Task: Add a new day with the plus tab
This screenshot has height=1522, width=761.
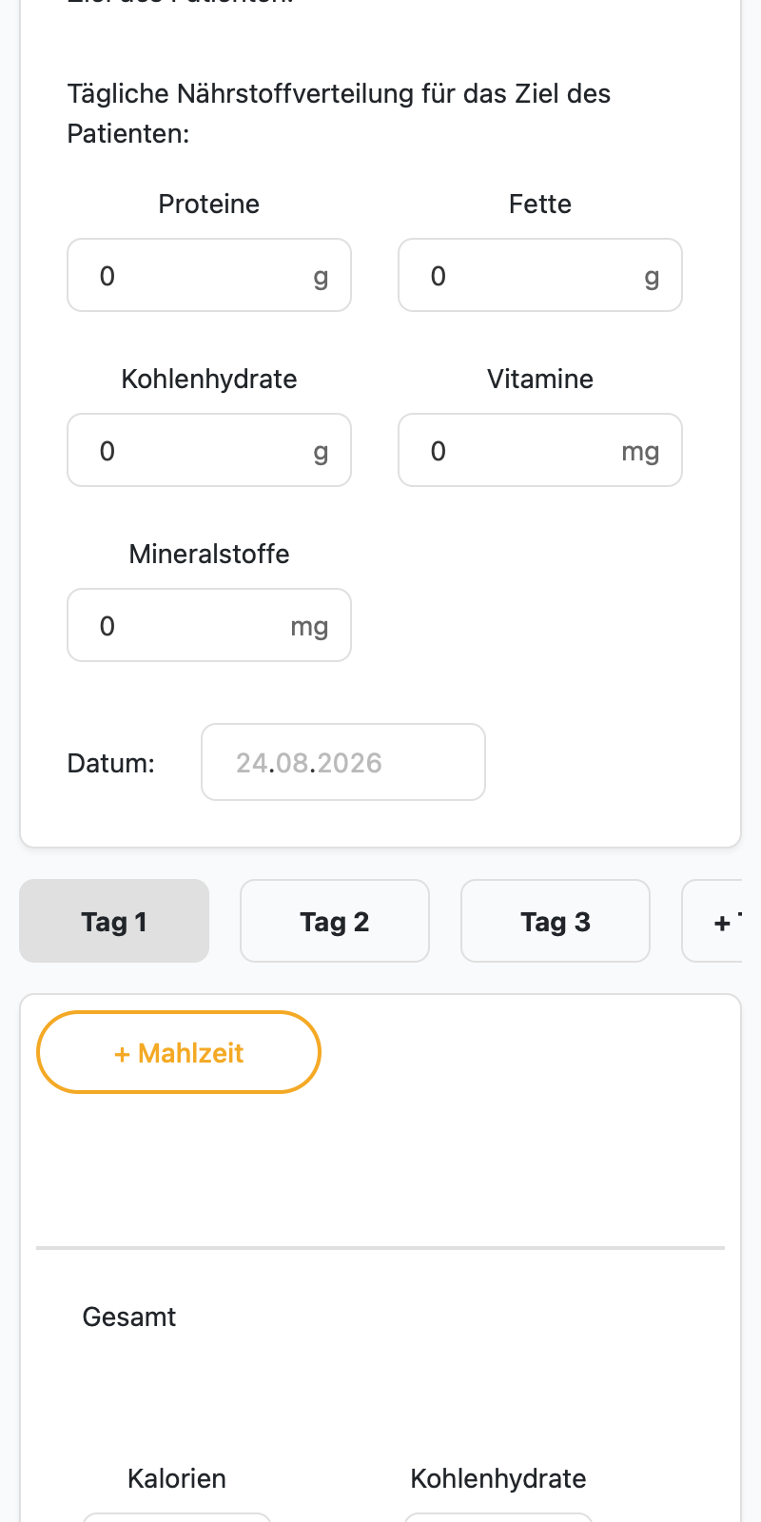Action: [712, 921]
